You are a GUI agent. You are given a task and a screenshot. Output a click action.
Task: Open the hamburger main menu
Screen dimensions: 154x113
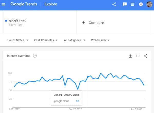tap(3, 4)
